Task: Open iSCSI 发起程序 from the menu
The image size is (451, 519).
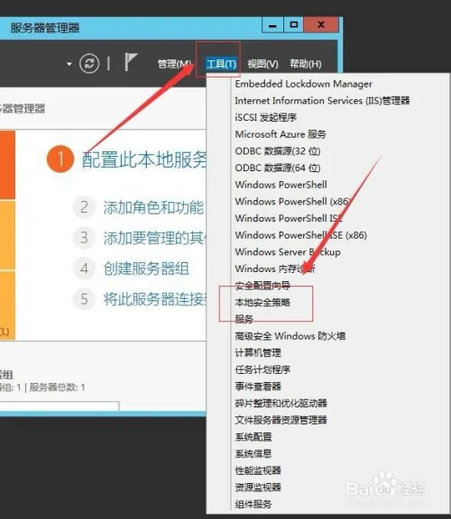Action: coord(266,117)
